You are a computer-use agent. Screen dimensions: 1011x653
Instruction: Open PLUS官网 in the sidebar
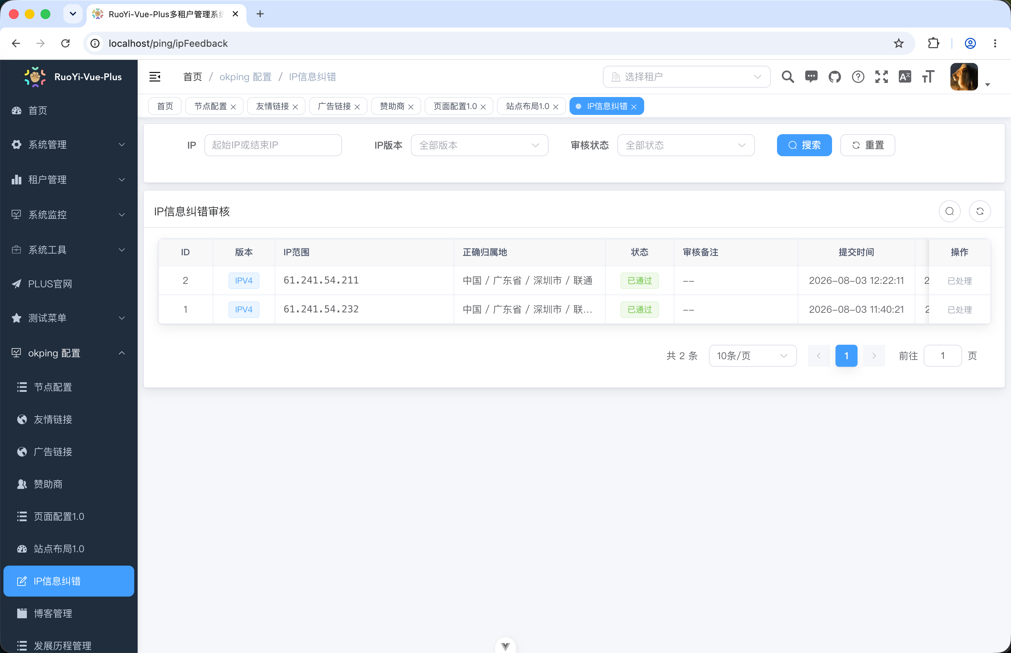(69, 284)
